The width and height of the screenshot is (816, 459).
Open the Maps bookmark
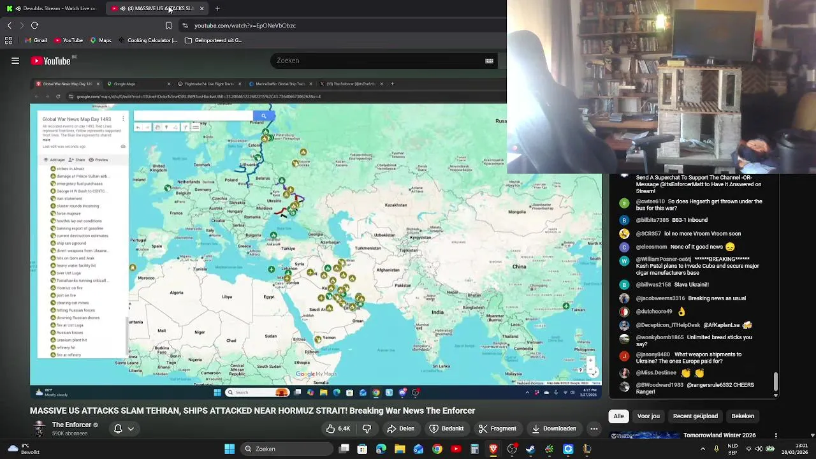(x=101, y=40)
